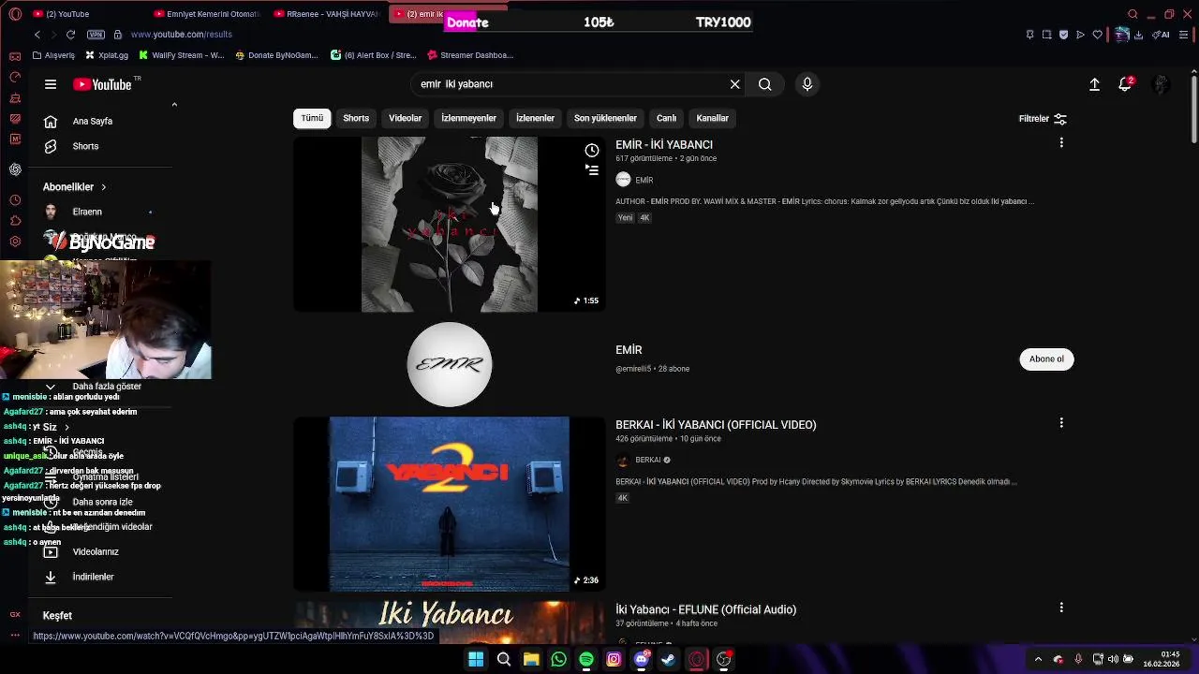Open the Xplat.gg bookmark

point(106,55)
